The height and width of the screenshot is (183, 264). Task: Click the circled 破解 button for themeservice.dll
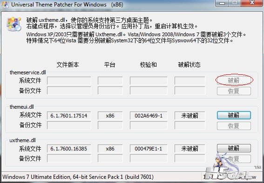point(234,80)
